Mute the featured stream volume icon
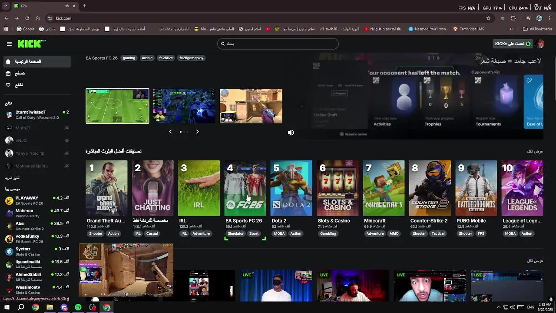This screenshot has width=556, height=313. pos(291,133)
